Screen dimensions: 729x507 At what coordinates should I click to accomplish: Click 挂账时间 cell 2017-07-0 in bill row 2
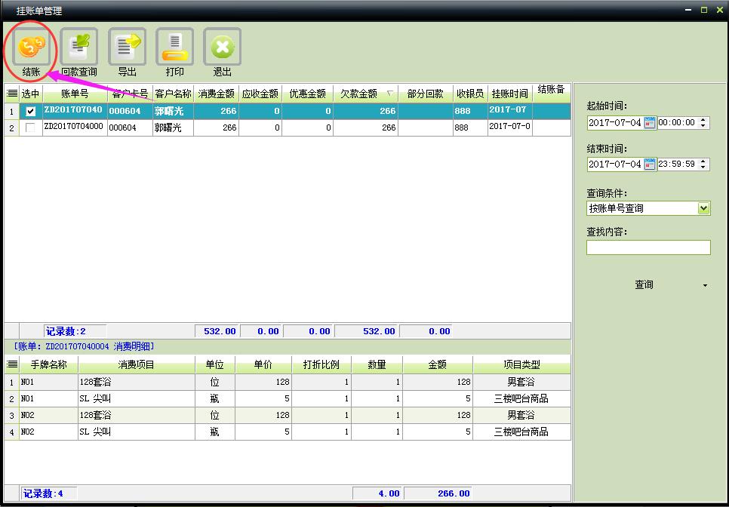509,127
